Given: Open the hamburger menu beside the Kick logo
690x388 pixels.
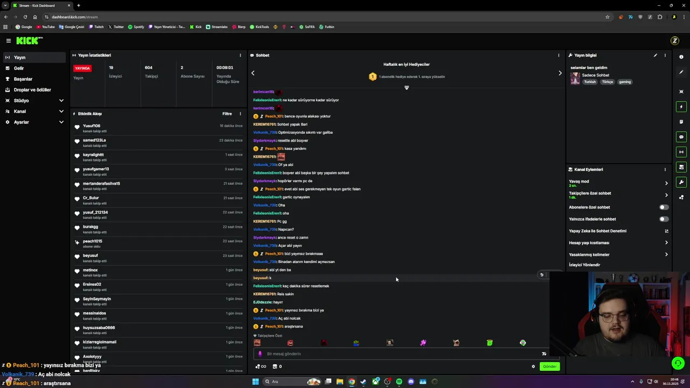Looking at the screenshot, I should pyautogui.click(x=9, y=41).
